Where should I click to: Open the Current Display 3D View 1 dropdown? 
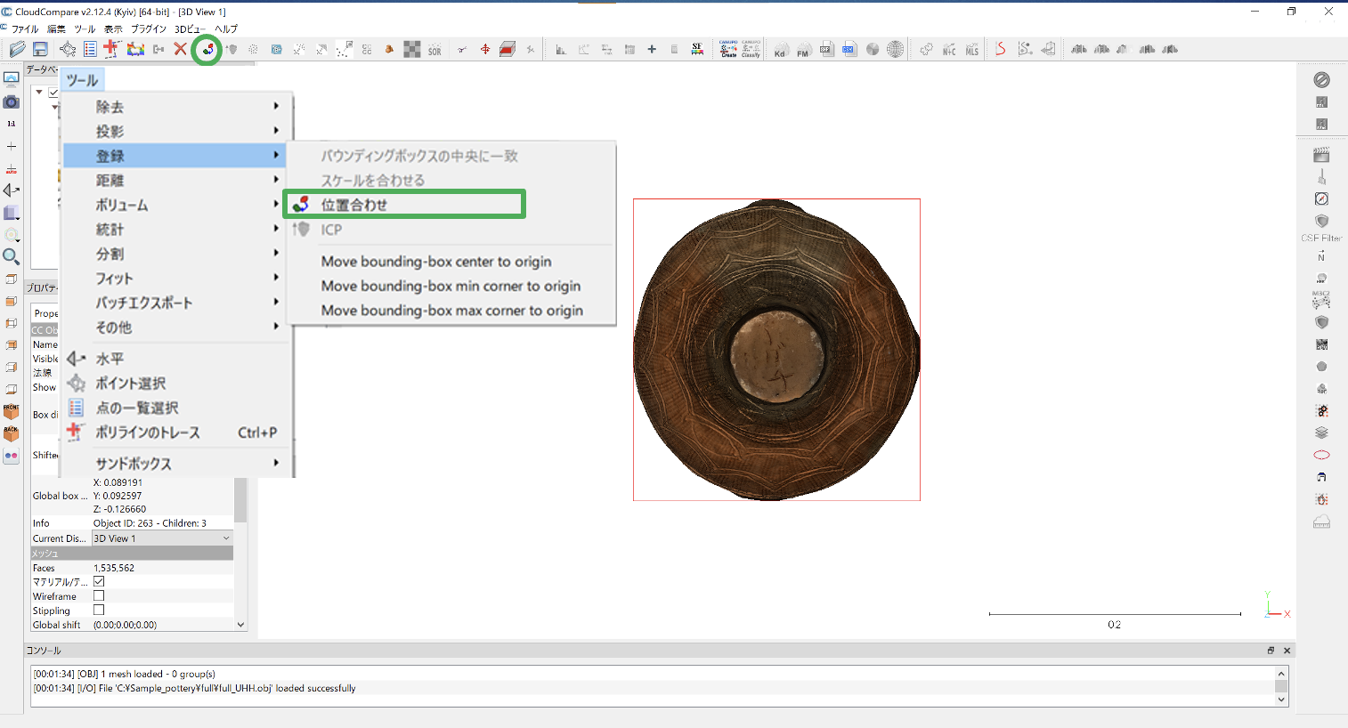[162, 538]
